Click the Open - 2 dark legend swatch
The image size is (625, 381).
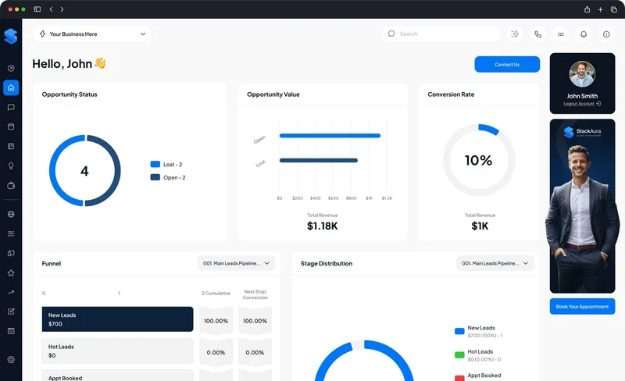point(155,177)
